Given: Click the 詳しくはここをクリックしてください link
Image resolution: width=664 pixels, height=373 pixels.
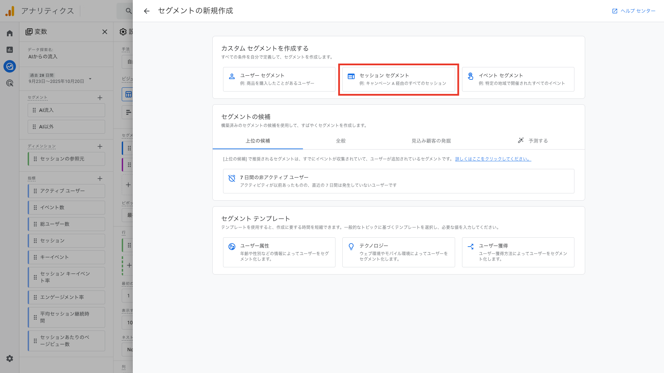Looking at the screenshot, I should click(x=492, y=159).
